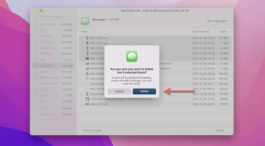Screen dimensions: 265x146
Task: Click the 9.1 MB size value
Action: 223,38
